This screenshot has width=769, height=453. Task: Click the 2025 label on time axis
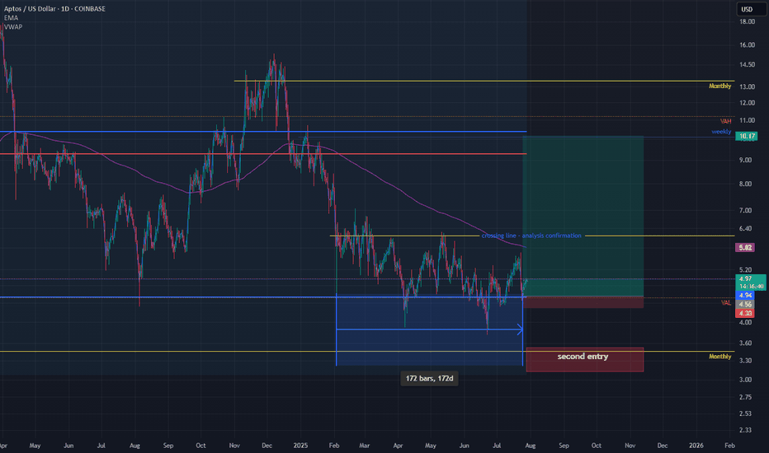point(300,444)
